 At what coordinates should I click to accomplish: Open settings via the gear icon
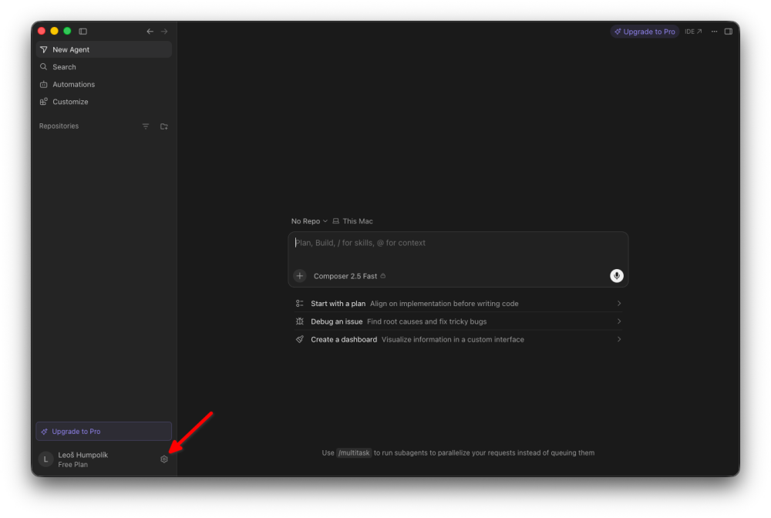tap(164, 459)
